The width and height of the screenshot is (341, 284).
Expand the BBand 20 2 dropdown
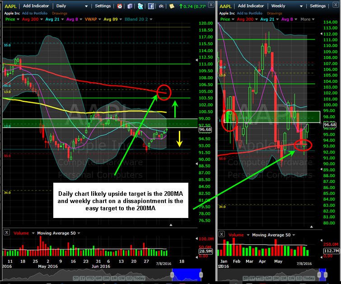[138, 19]
